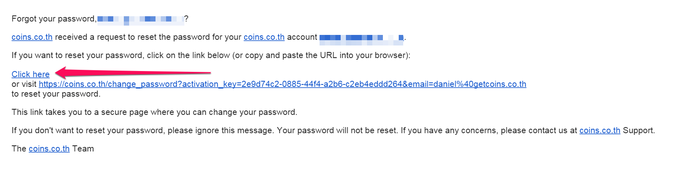The height and width of the screenshot is (175, 674).
Task: Click the word "Team" in the signature
Action: tap(83, 149)
